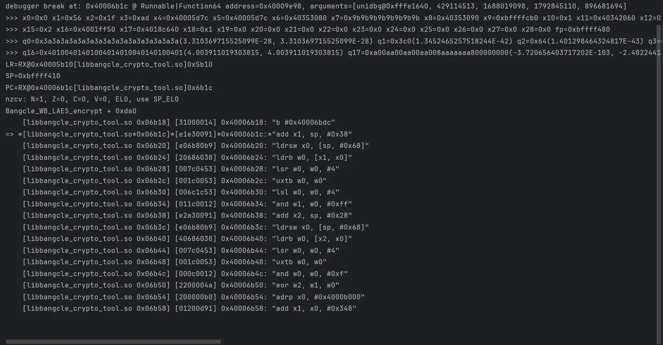The image size is (663, 345).
Task: Click the nzcv flags status line
Action: [x=92, y=99]
